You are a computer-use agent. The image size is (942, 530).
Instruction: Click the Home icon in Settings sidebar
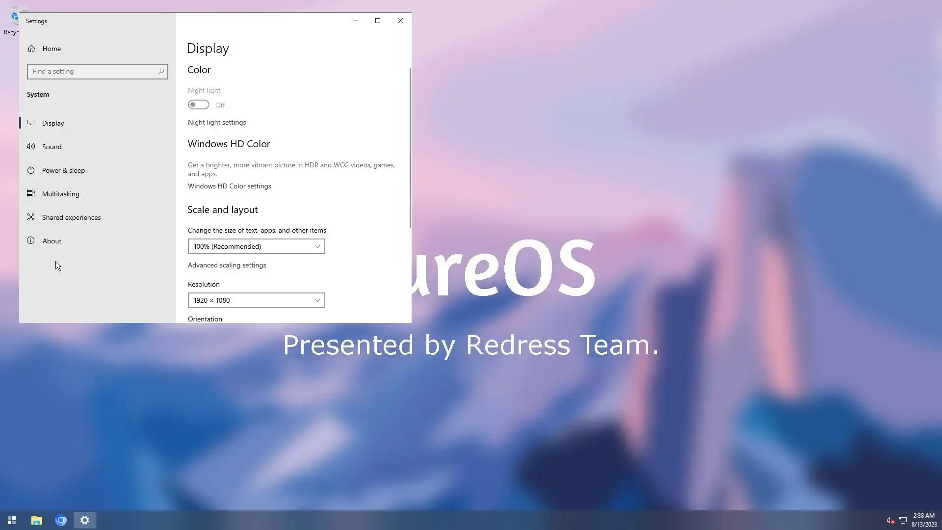pos(31,49)
